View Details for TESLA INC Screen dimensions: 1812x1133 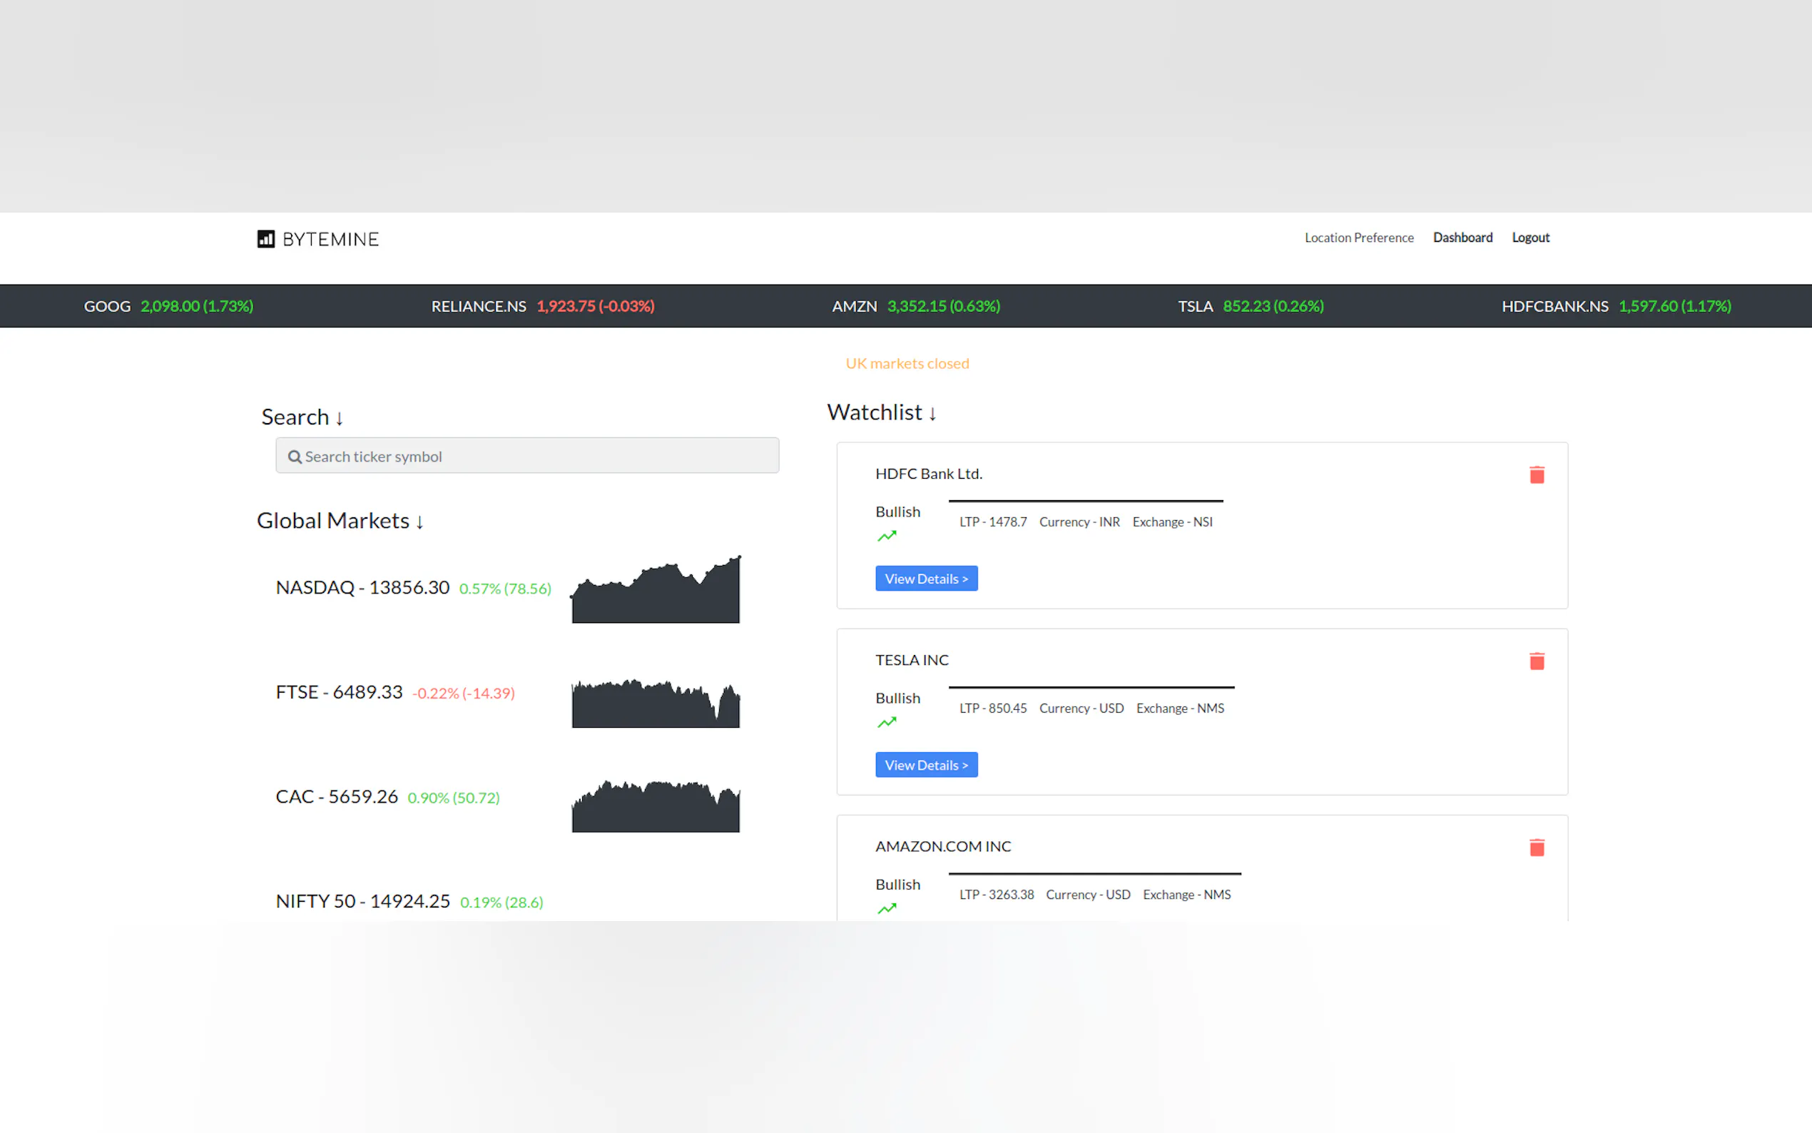pyautogui.click(x=926, y=765)
